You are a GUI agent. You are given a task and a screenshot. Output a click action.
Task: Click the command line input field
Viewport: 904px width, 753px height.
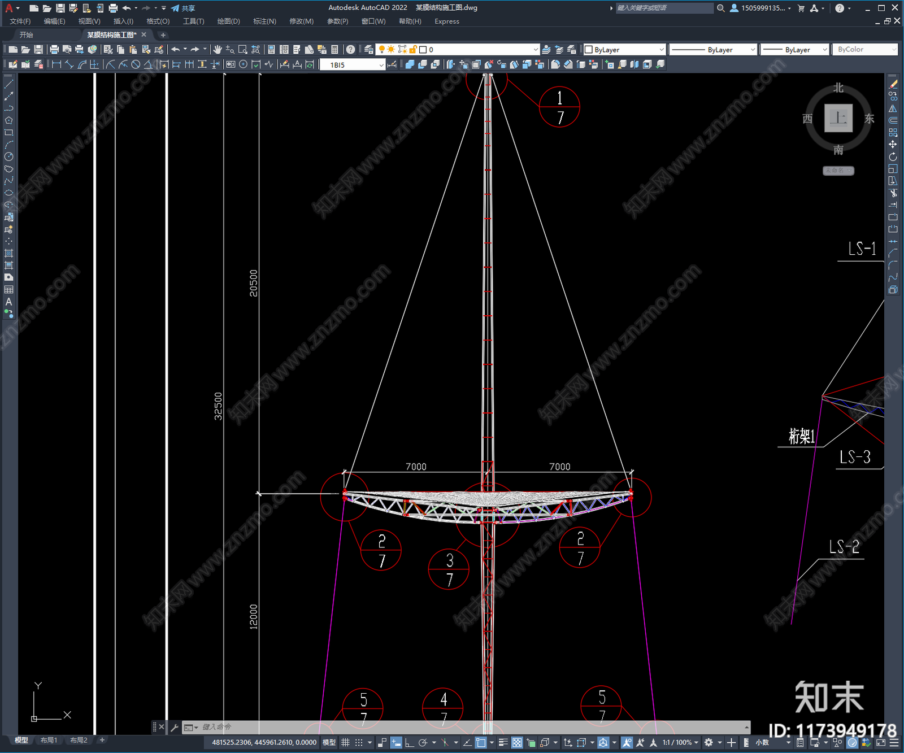472,727
